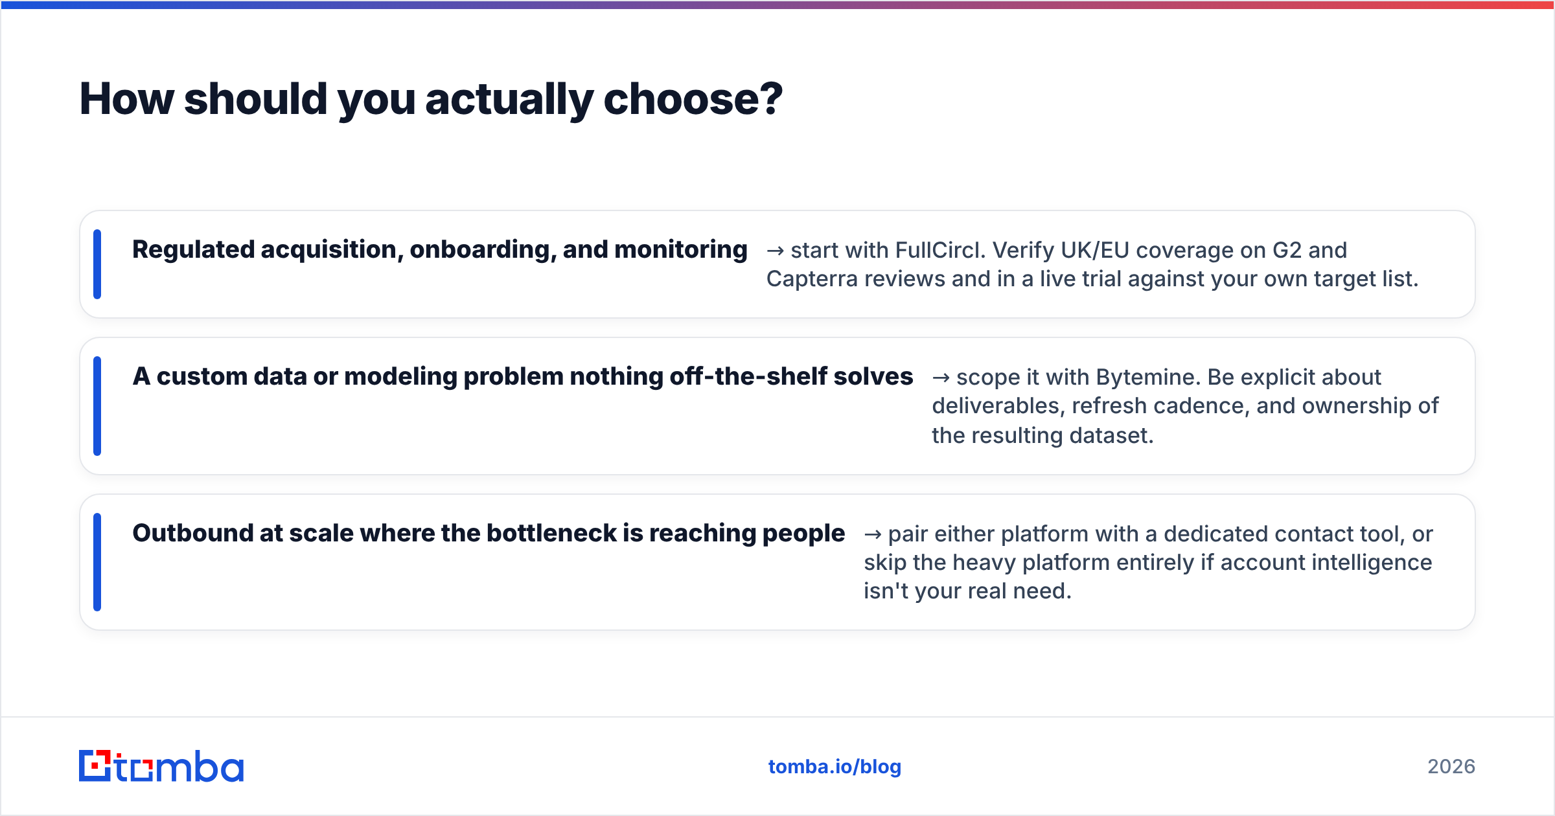Image resolution: width=1555 pixels, height=816 pixels.
Task: Click the text "start with FullCircl. Verify UK/EU coverage"
Action: (1028, 250)
